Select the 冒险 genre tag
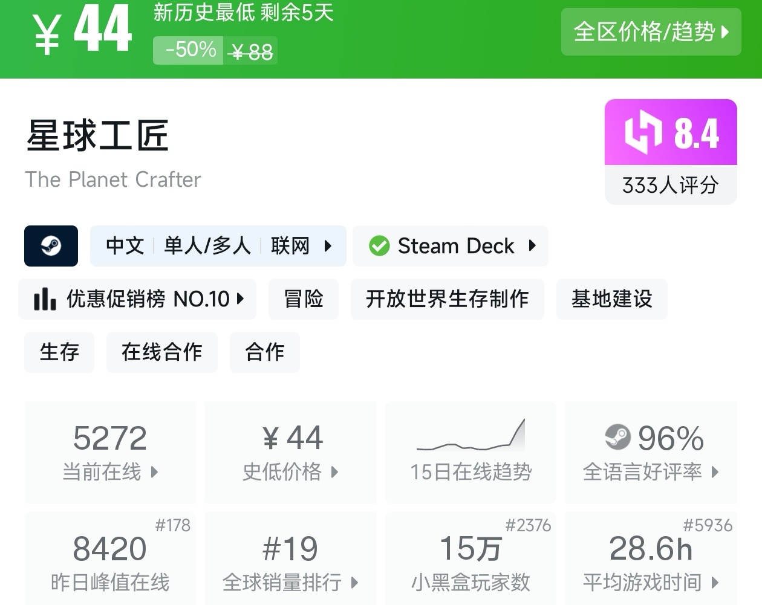 pos(304,299)
